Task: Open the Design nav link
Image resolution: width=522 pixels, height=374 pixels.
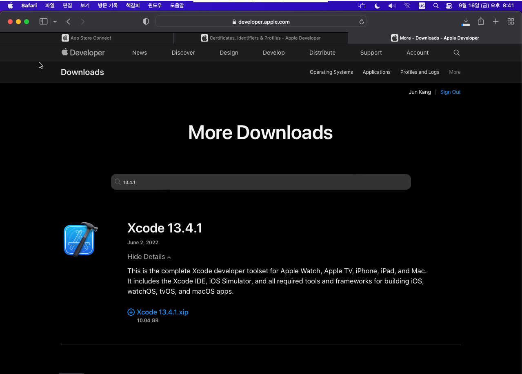Action: (229, 53)
